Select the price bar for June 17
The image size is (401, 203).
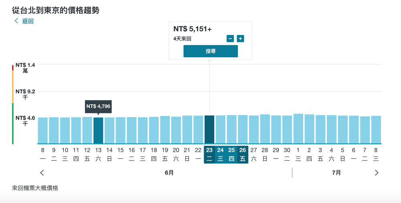(143, 130)
